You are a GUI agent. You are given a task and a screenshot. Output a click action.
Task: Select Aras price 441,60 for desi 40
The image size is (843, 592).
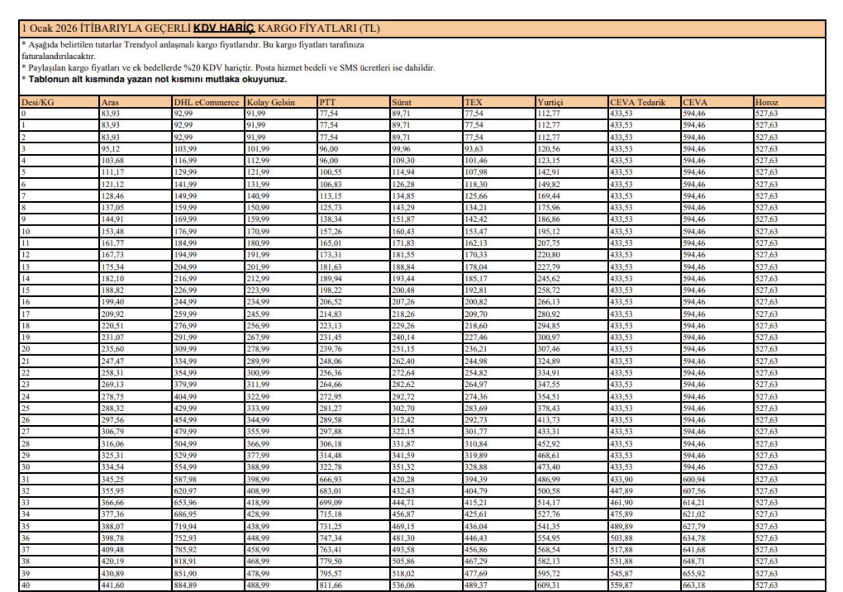[113, 585]
